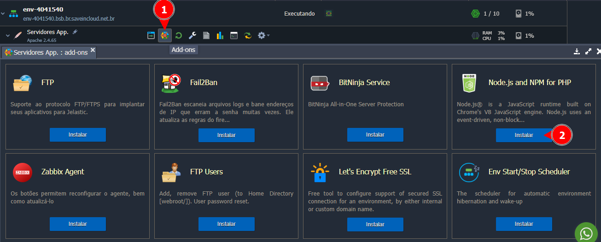Screen dimensions: 601x242
Task: Launch the Web SSH terminal icon
Action: tap(234, 35)
